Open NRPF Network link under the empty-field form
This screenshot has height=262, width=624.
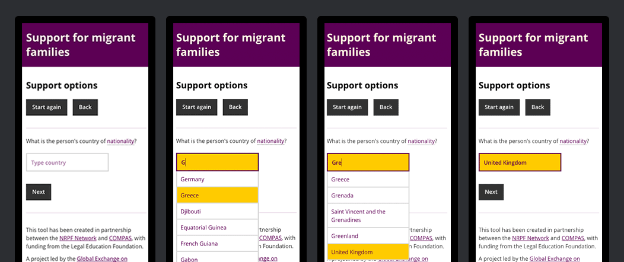[x=81, y=238]
